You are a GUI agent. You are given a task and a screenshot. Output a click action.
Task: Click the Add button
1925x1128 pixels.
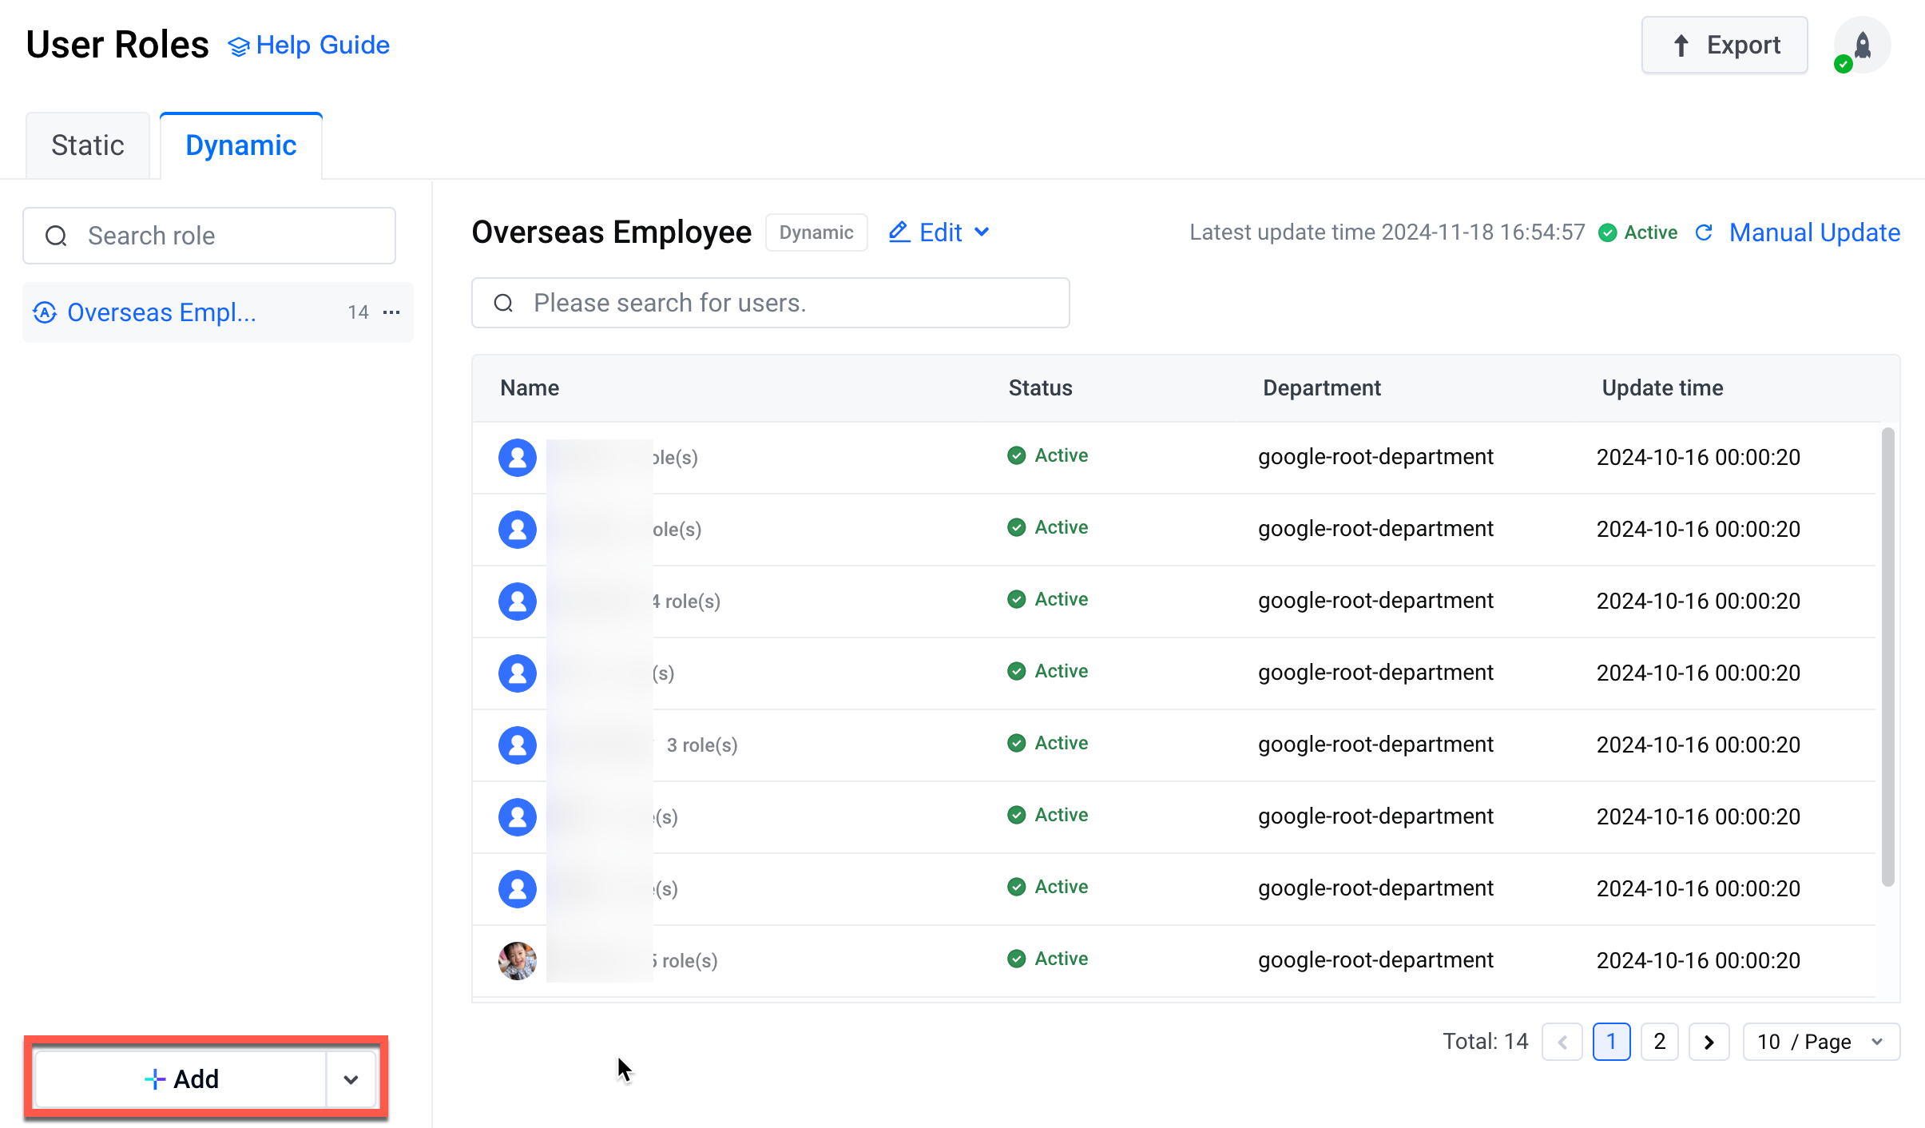click(x=181, y=1079)
